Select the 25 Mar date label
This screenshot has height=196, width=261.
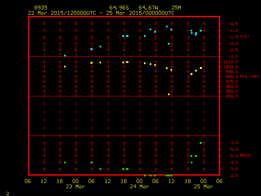coord(203,186)
